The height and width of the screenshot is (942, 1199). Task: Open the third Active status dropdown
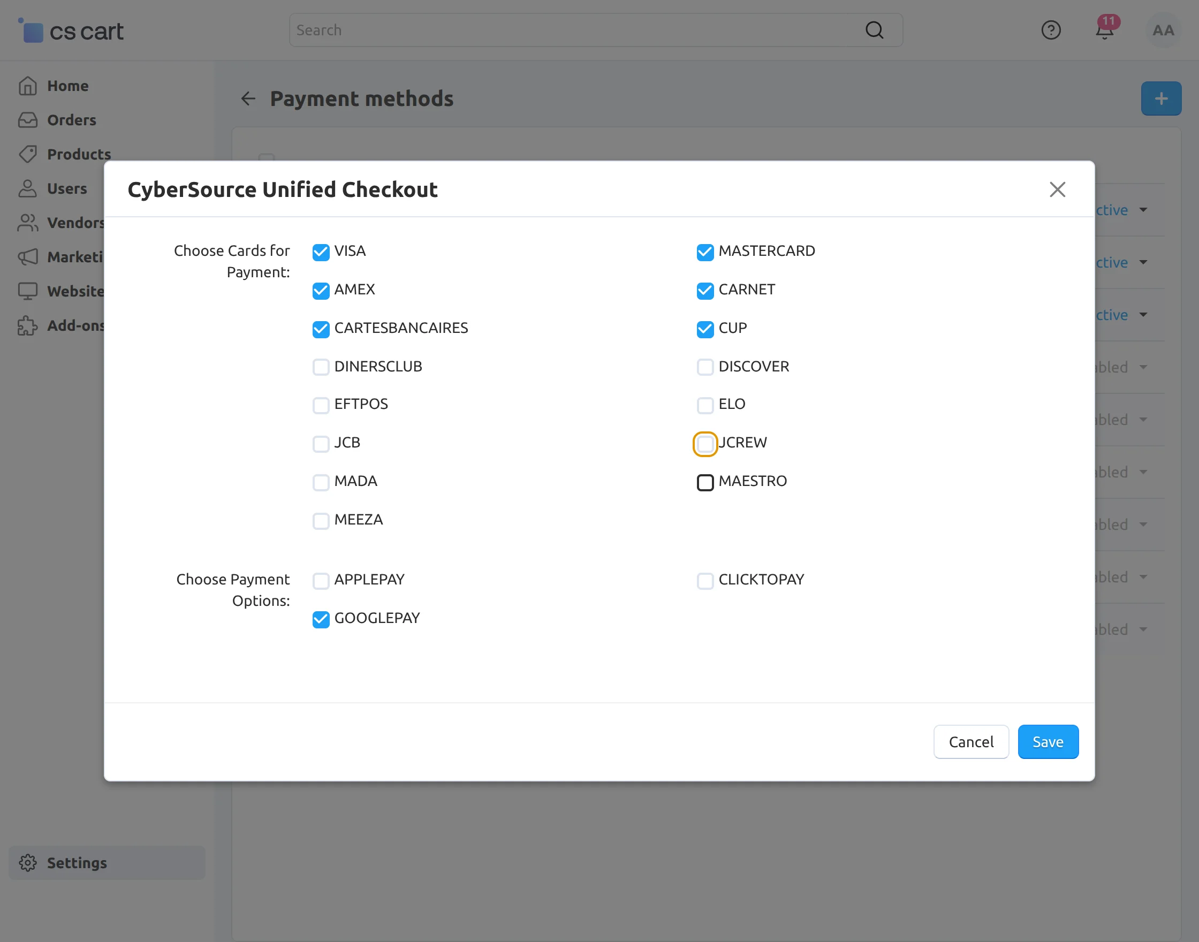click(1143, 315)
